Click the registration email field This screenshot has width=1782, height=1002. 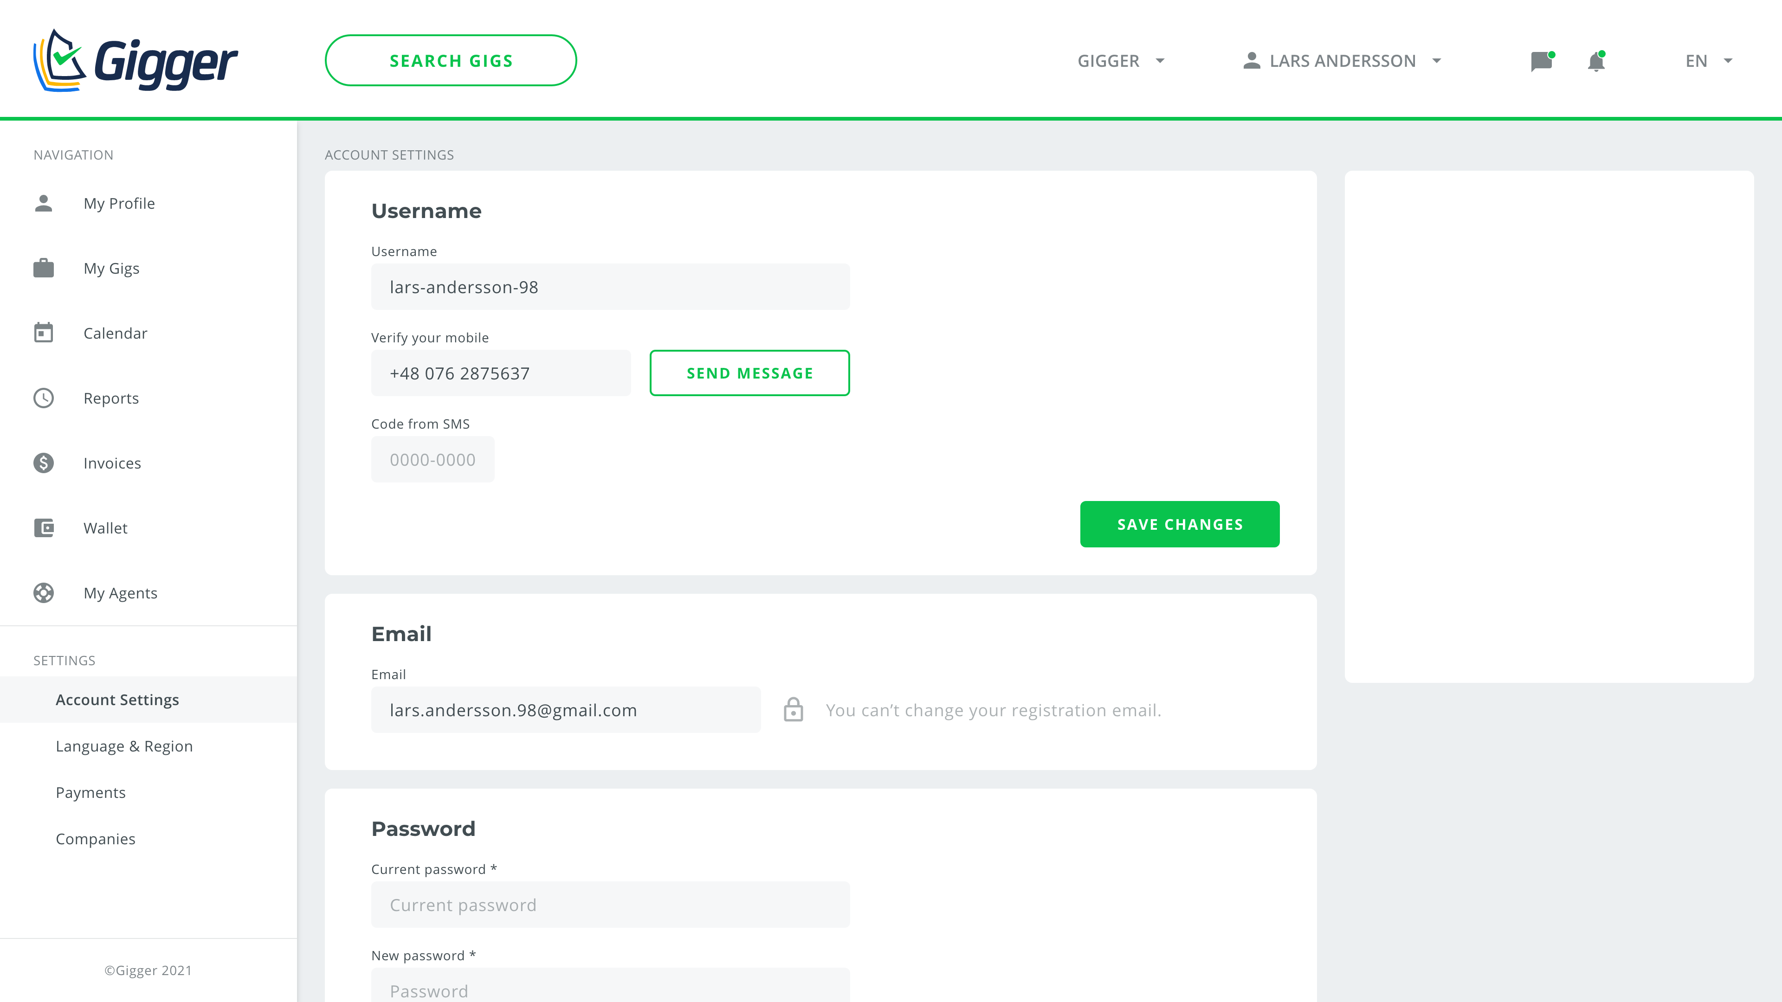coord(566,709)
